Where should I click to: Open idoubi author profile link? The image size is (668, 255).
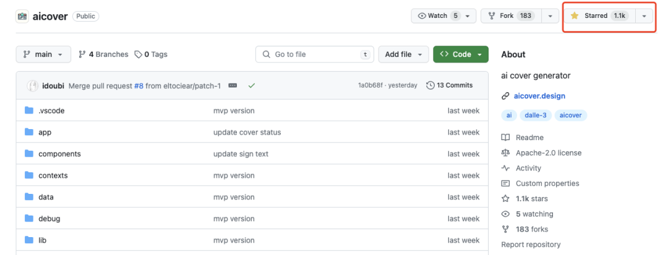53,85
